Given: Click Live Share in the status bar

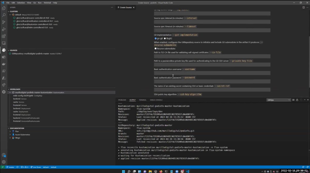Looking at the screenshot, I should point(35,167).
